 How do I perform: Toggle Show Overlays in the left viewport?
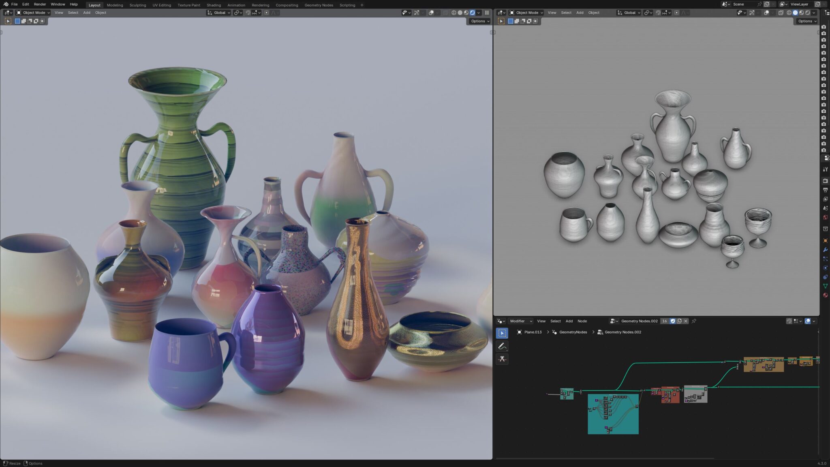431,13
